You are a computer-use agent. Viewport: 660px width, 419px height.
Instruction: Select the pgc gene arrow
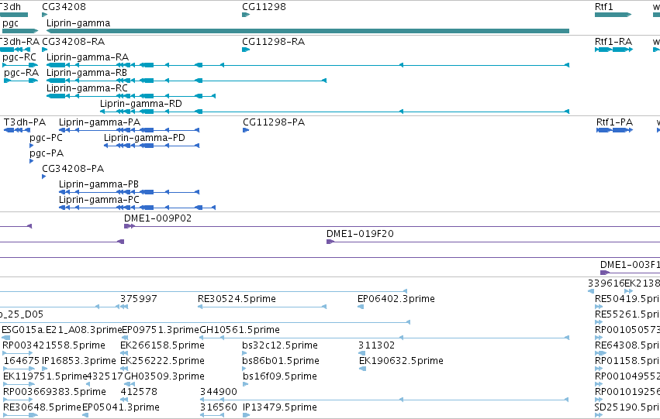(20, 31)
